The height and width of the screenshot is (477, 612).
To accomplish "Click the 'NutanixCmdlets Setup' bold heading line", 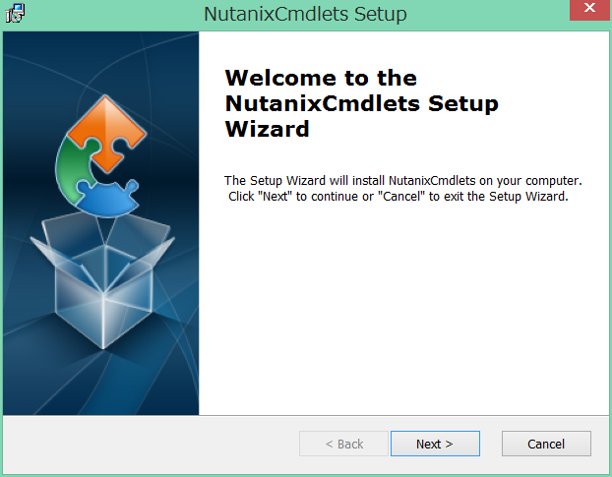I will tap(361, 103).
